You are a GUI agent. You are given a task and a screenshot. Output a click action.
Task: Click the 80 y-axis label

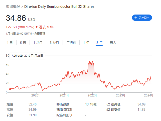(8, 56)
